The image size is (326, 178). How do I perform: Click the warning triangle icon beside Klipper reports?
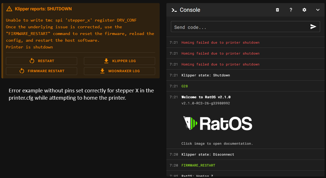coord(9,9)
